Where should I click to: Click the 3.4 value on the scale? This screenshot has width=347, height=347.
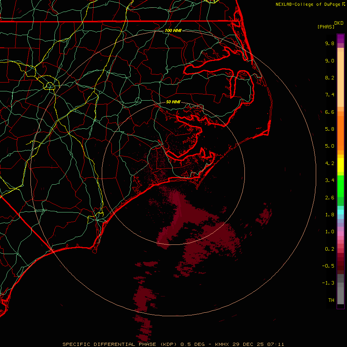click(x=330, y=180)
